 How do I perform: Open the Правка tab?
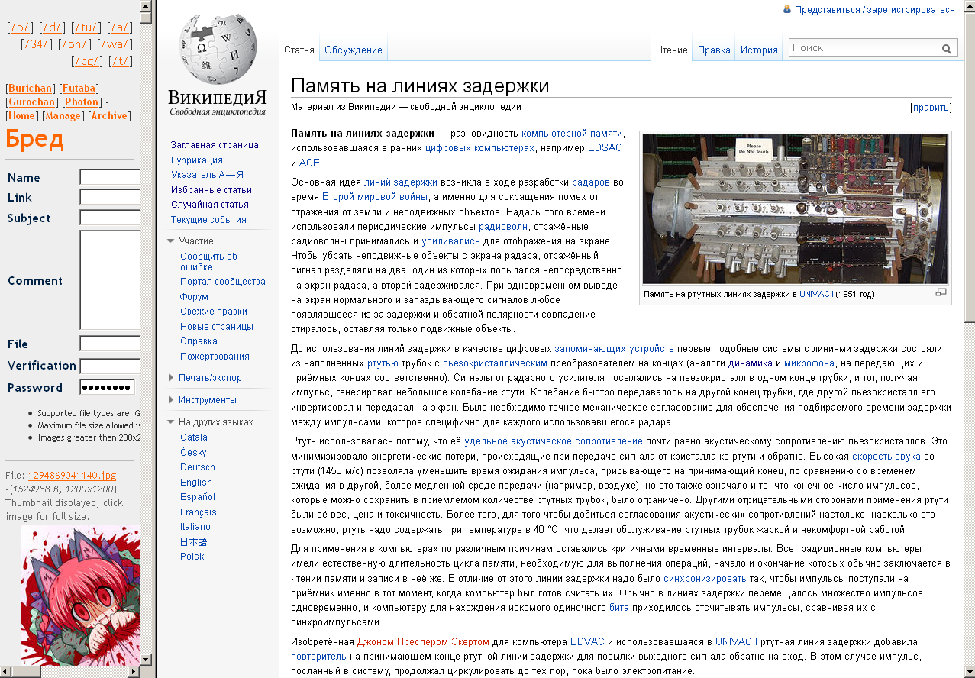(714, 50)
